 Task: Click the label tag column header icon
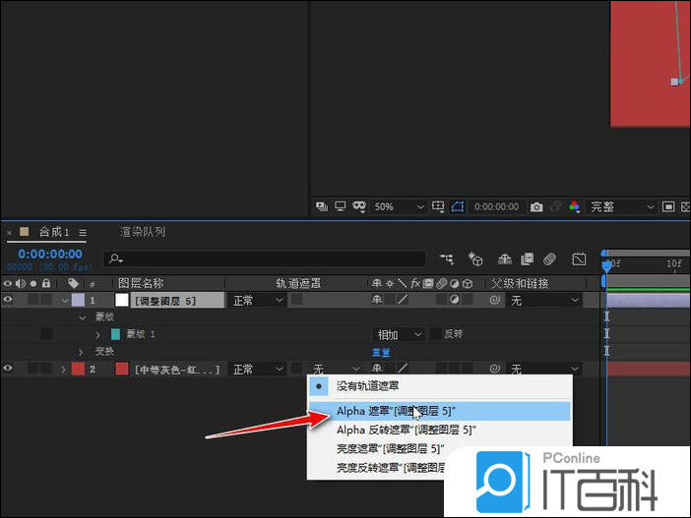pos(73,283)
